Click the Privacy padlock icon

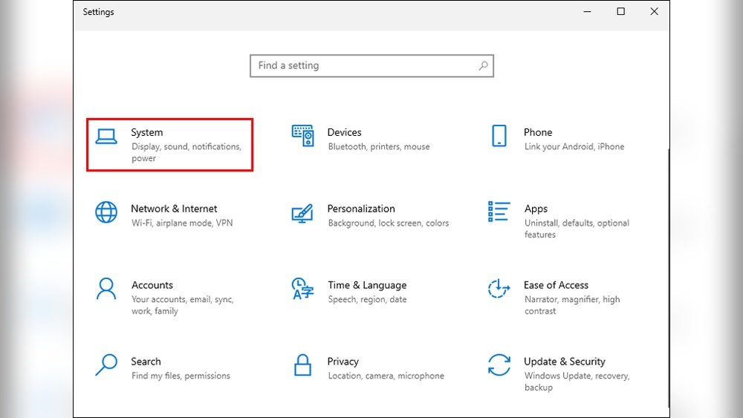(x=302, y=365)
